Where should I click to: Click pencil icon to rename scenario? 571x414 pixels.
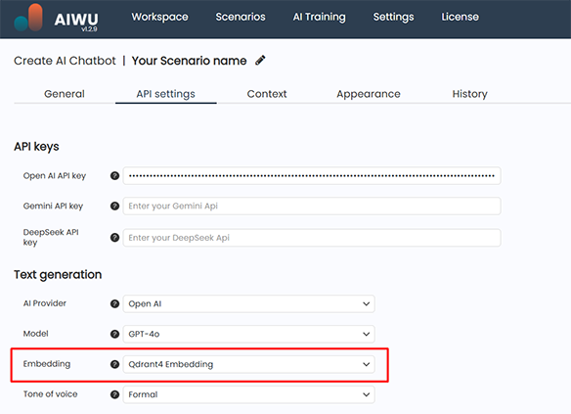pyautogui.click(x=260, y=60)
